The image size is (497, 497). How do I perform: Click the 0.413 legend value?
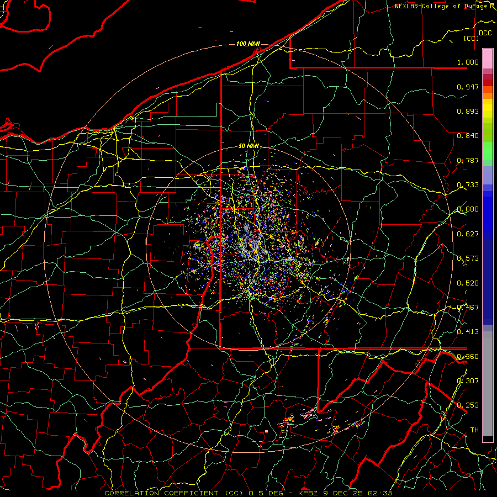click(x=468, y=332)
